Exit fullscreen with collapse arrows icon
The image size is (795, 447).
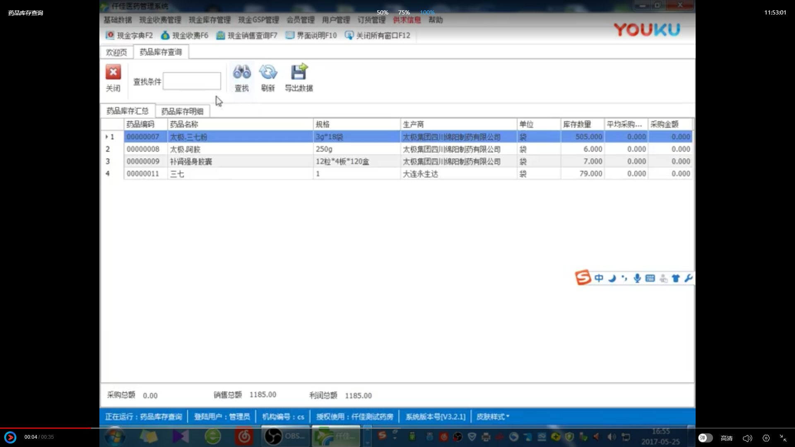point(783,438)
